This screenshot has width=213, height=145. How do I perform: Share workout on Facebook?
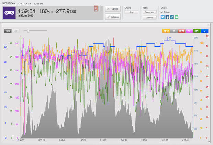[167, 17]
